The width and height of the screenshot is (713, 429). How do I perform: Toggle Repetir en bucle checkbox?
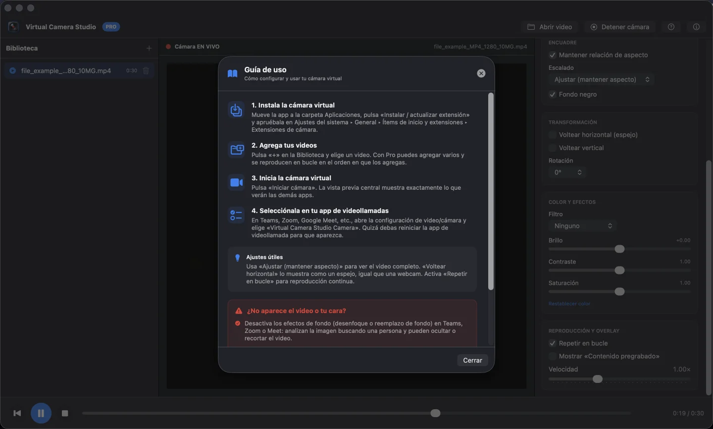point(553,343)
